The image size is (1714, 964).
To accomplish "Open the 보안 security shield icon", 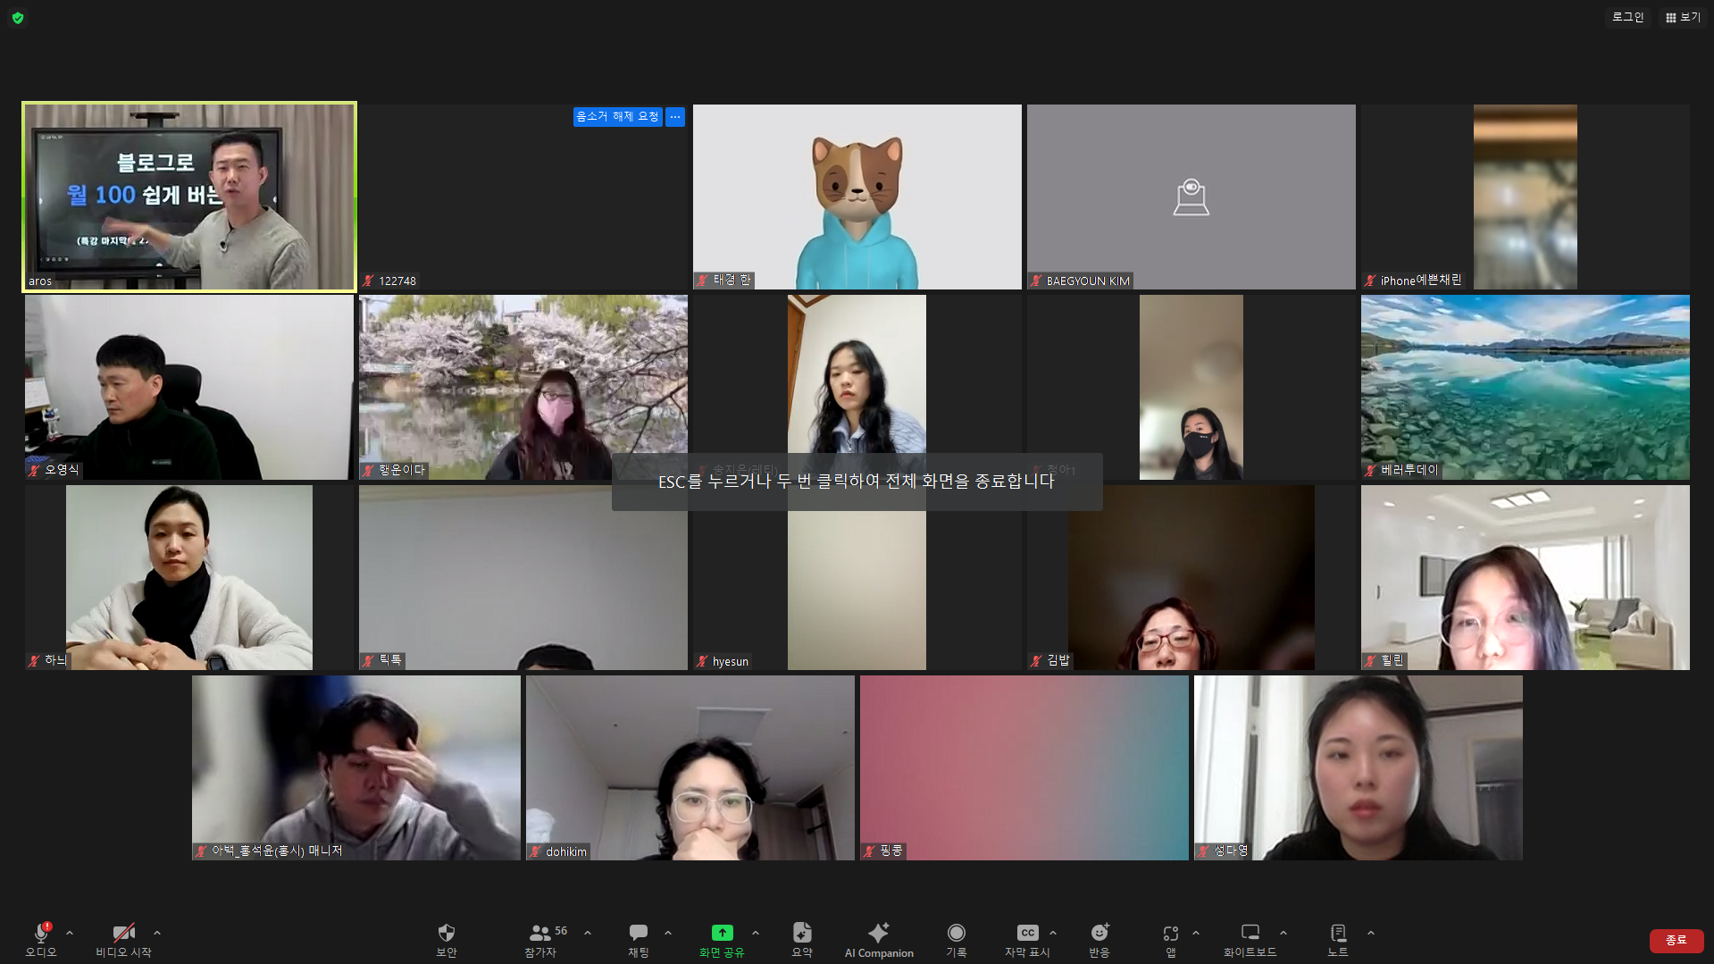I will (447, 933).
